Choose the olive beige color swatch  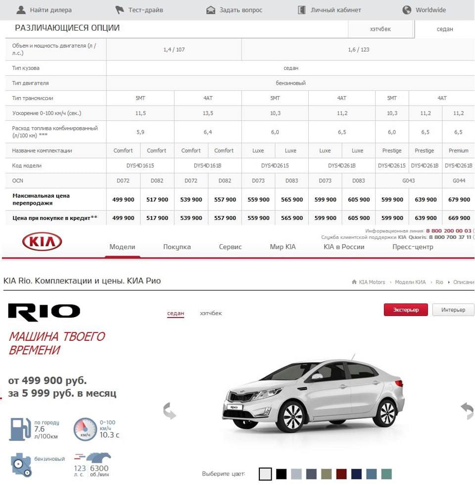327,474
